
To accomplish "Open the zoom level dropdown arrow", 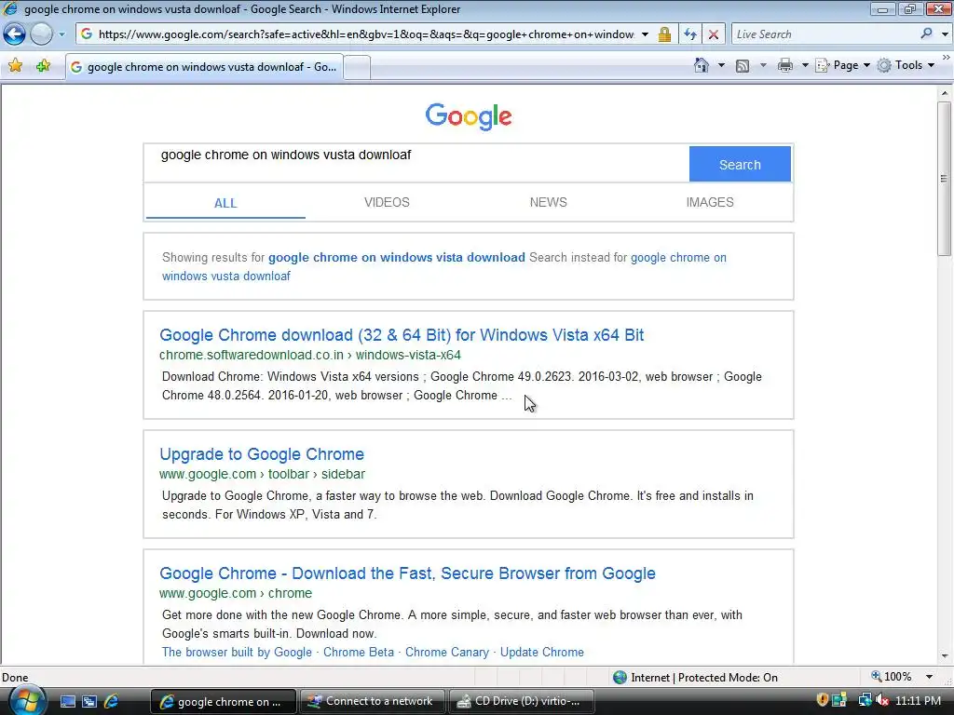I will pyautogui.click(x=929, y=677).
